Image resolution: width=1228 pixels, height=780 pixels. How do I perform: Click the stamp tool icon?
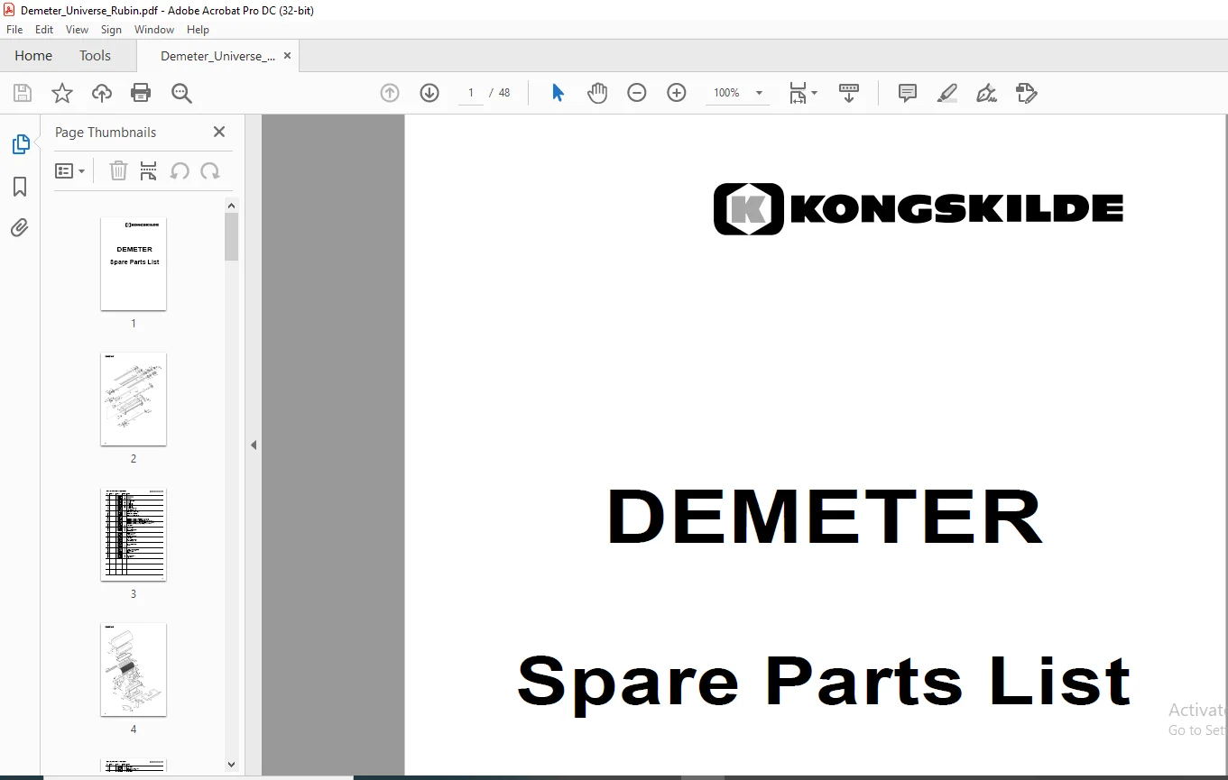1027,93
